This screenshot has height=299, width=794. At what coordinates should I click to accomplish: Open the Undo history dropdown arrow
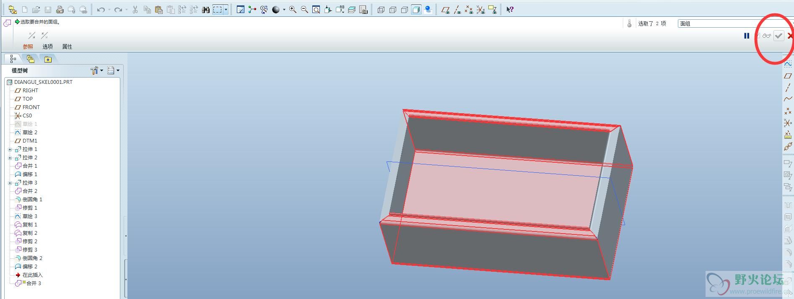tap(109, 10)
